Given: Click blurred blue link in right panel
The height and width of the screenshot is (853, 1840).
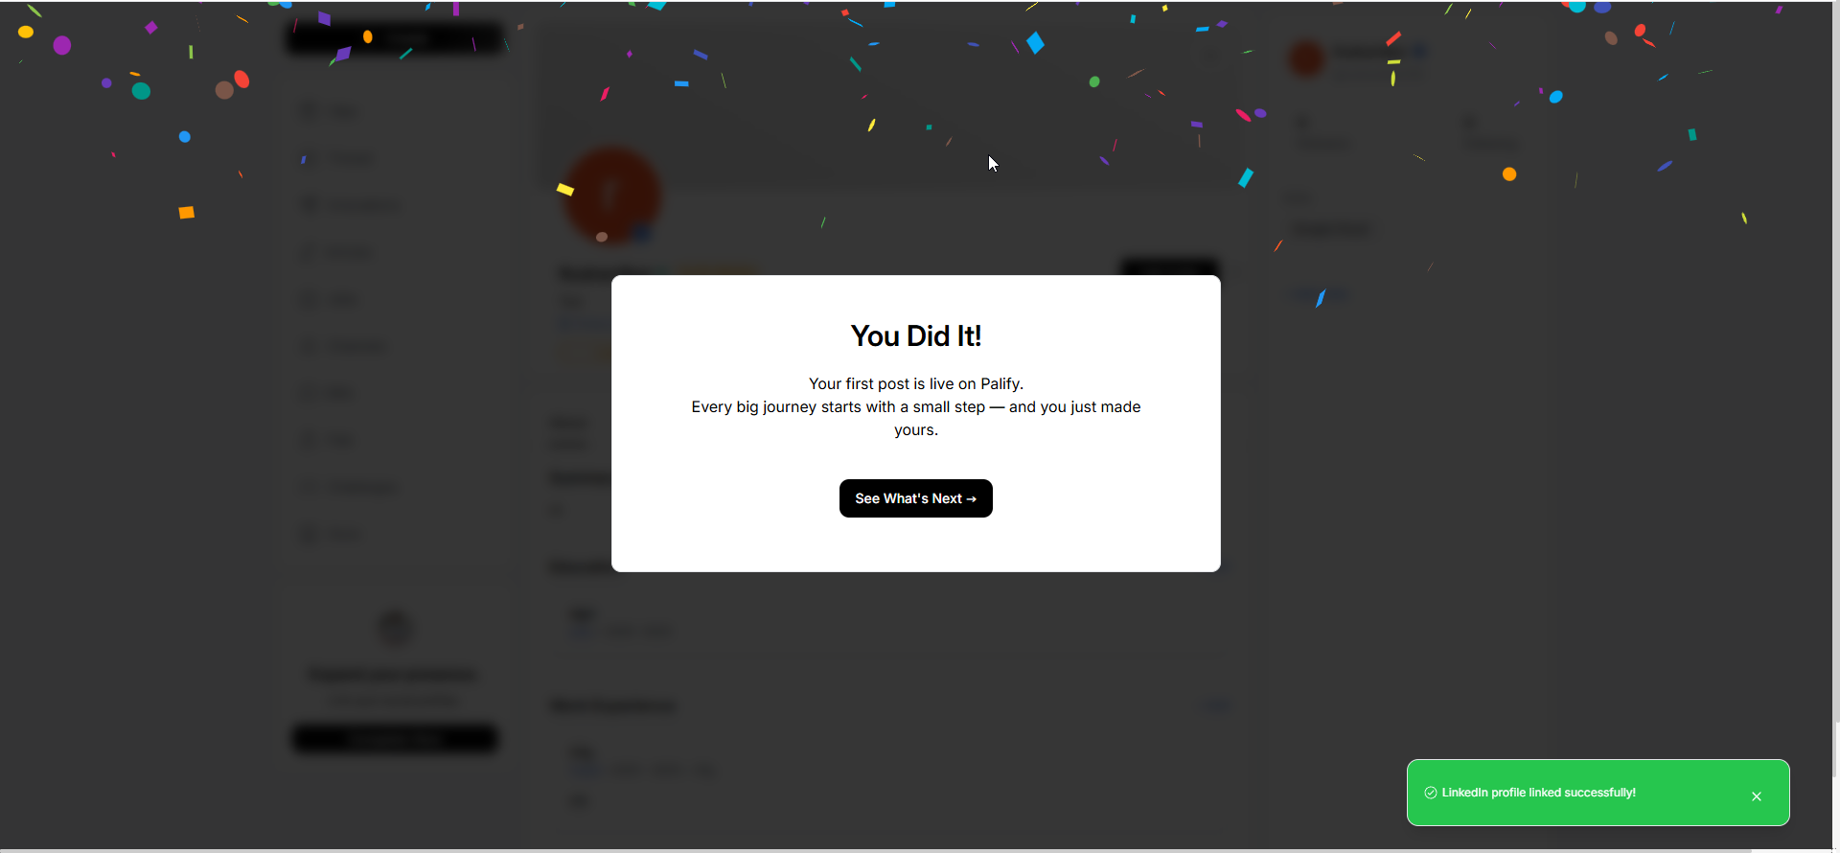Looking at the screenshot, I should [x=1319, y=293].
